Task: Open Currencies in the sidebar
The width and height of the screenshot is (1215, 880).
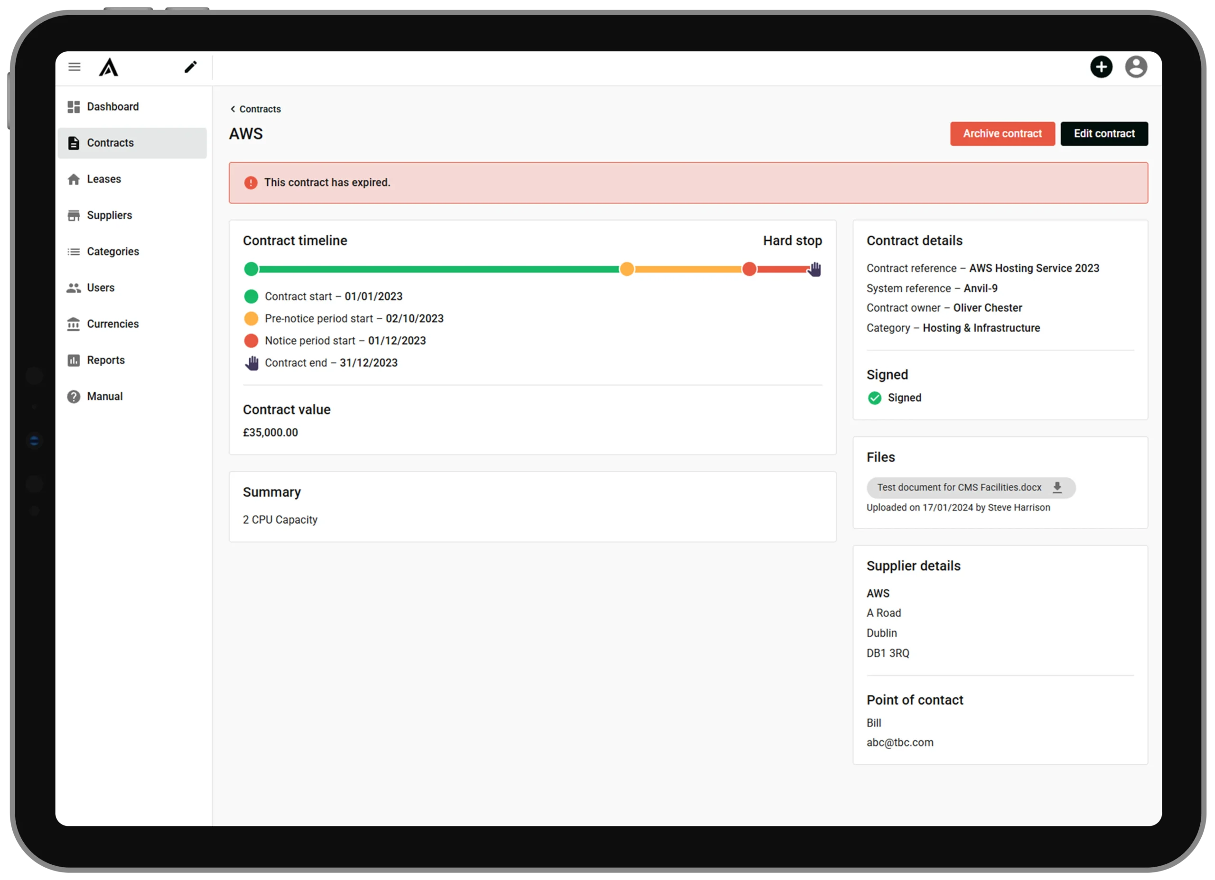Action: (x=132, y=324)
